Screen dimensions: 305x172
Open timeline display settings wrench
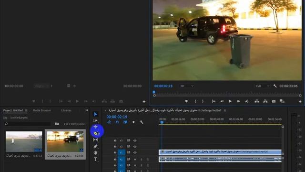(142, 122)
